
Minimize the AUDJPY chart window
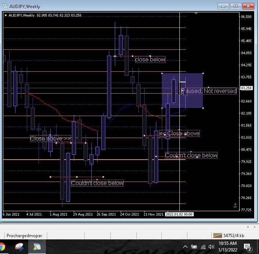(223, 6)
